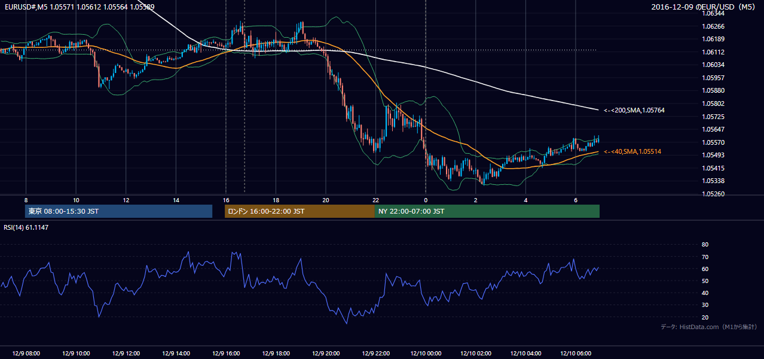Click the 12/9 10:00 time axis label
Viewport: 764px width, 359px height.
[x=76, y=354]
